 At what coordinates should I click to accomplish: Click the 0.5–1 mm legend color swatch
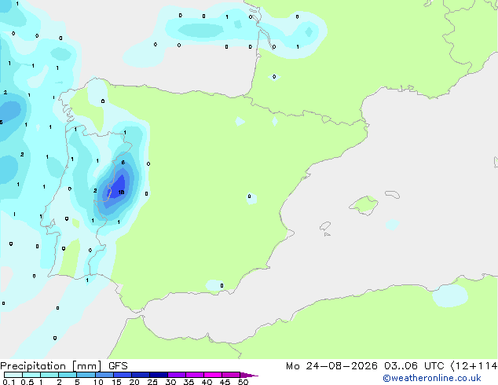coord(31,375)
